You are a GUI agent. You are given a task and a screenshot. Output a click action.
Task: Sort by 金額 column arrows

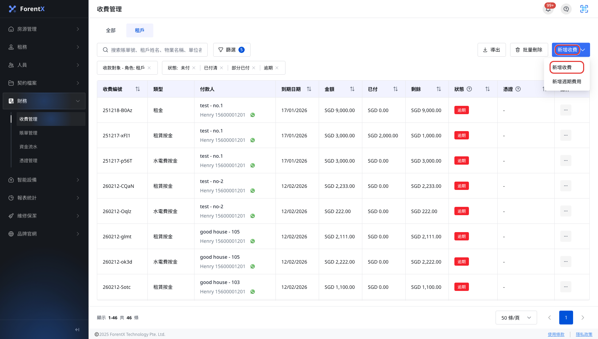tap(352, 89)
